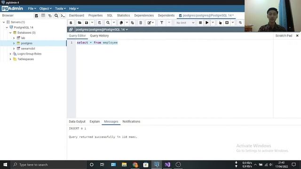Viewport: 301px width, 169px height.
Task: Switch to the Dashboard tab
Action: [x=76, y=15]
